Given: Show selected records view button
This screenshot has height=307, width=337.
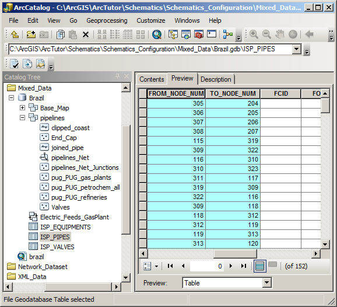Looking at the screenshot, I should 272,264.
